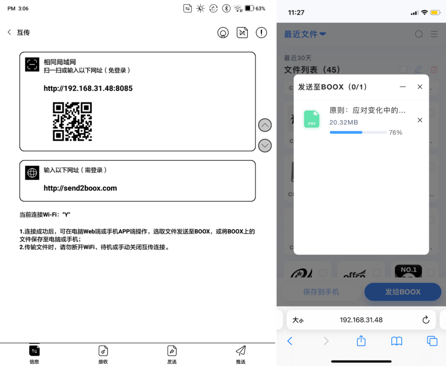Open Safari bookmarks

396,341
